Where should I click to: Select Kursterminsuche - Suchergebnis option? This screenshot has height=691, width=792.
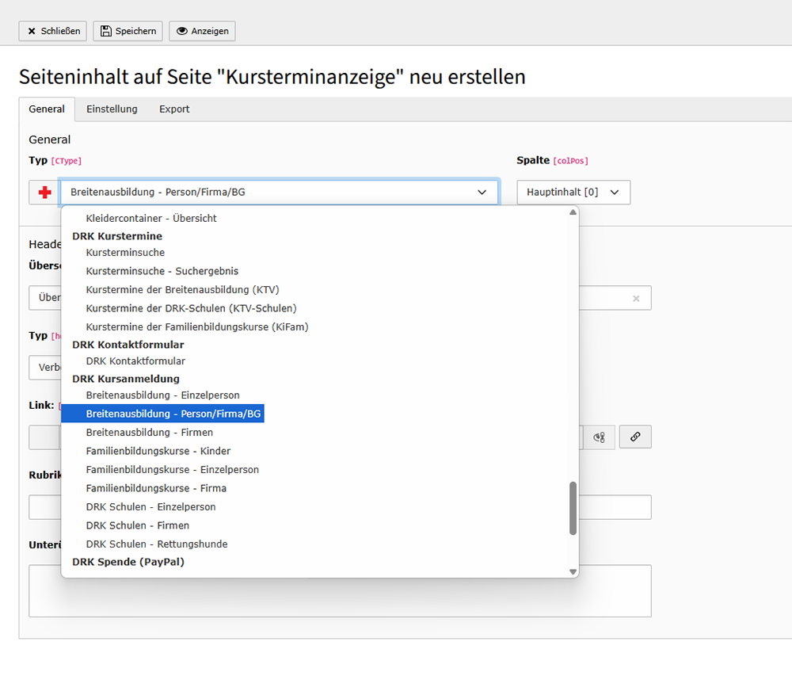point(162,271)
